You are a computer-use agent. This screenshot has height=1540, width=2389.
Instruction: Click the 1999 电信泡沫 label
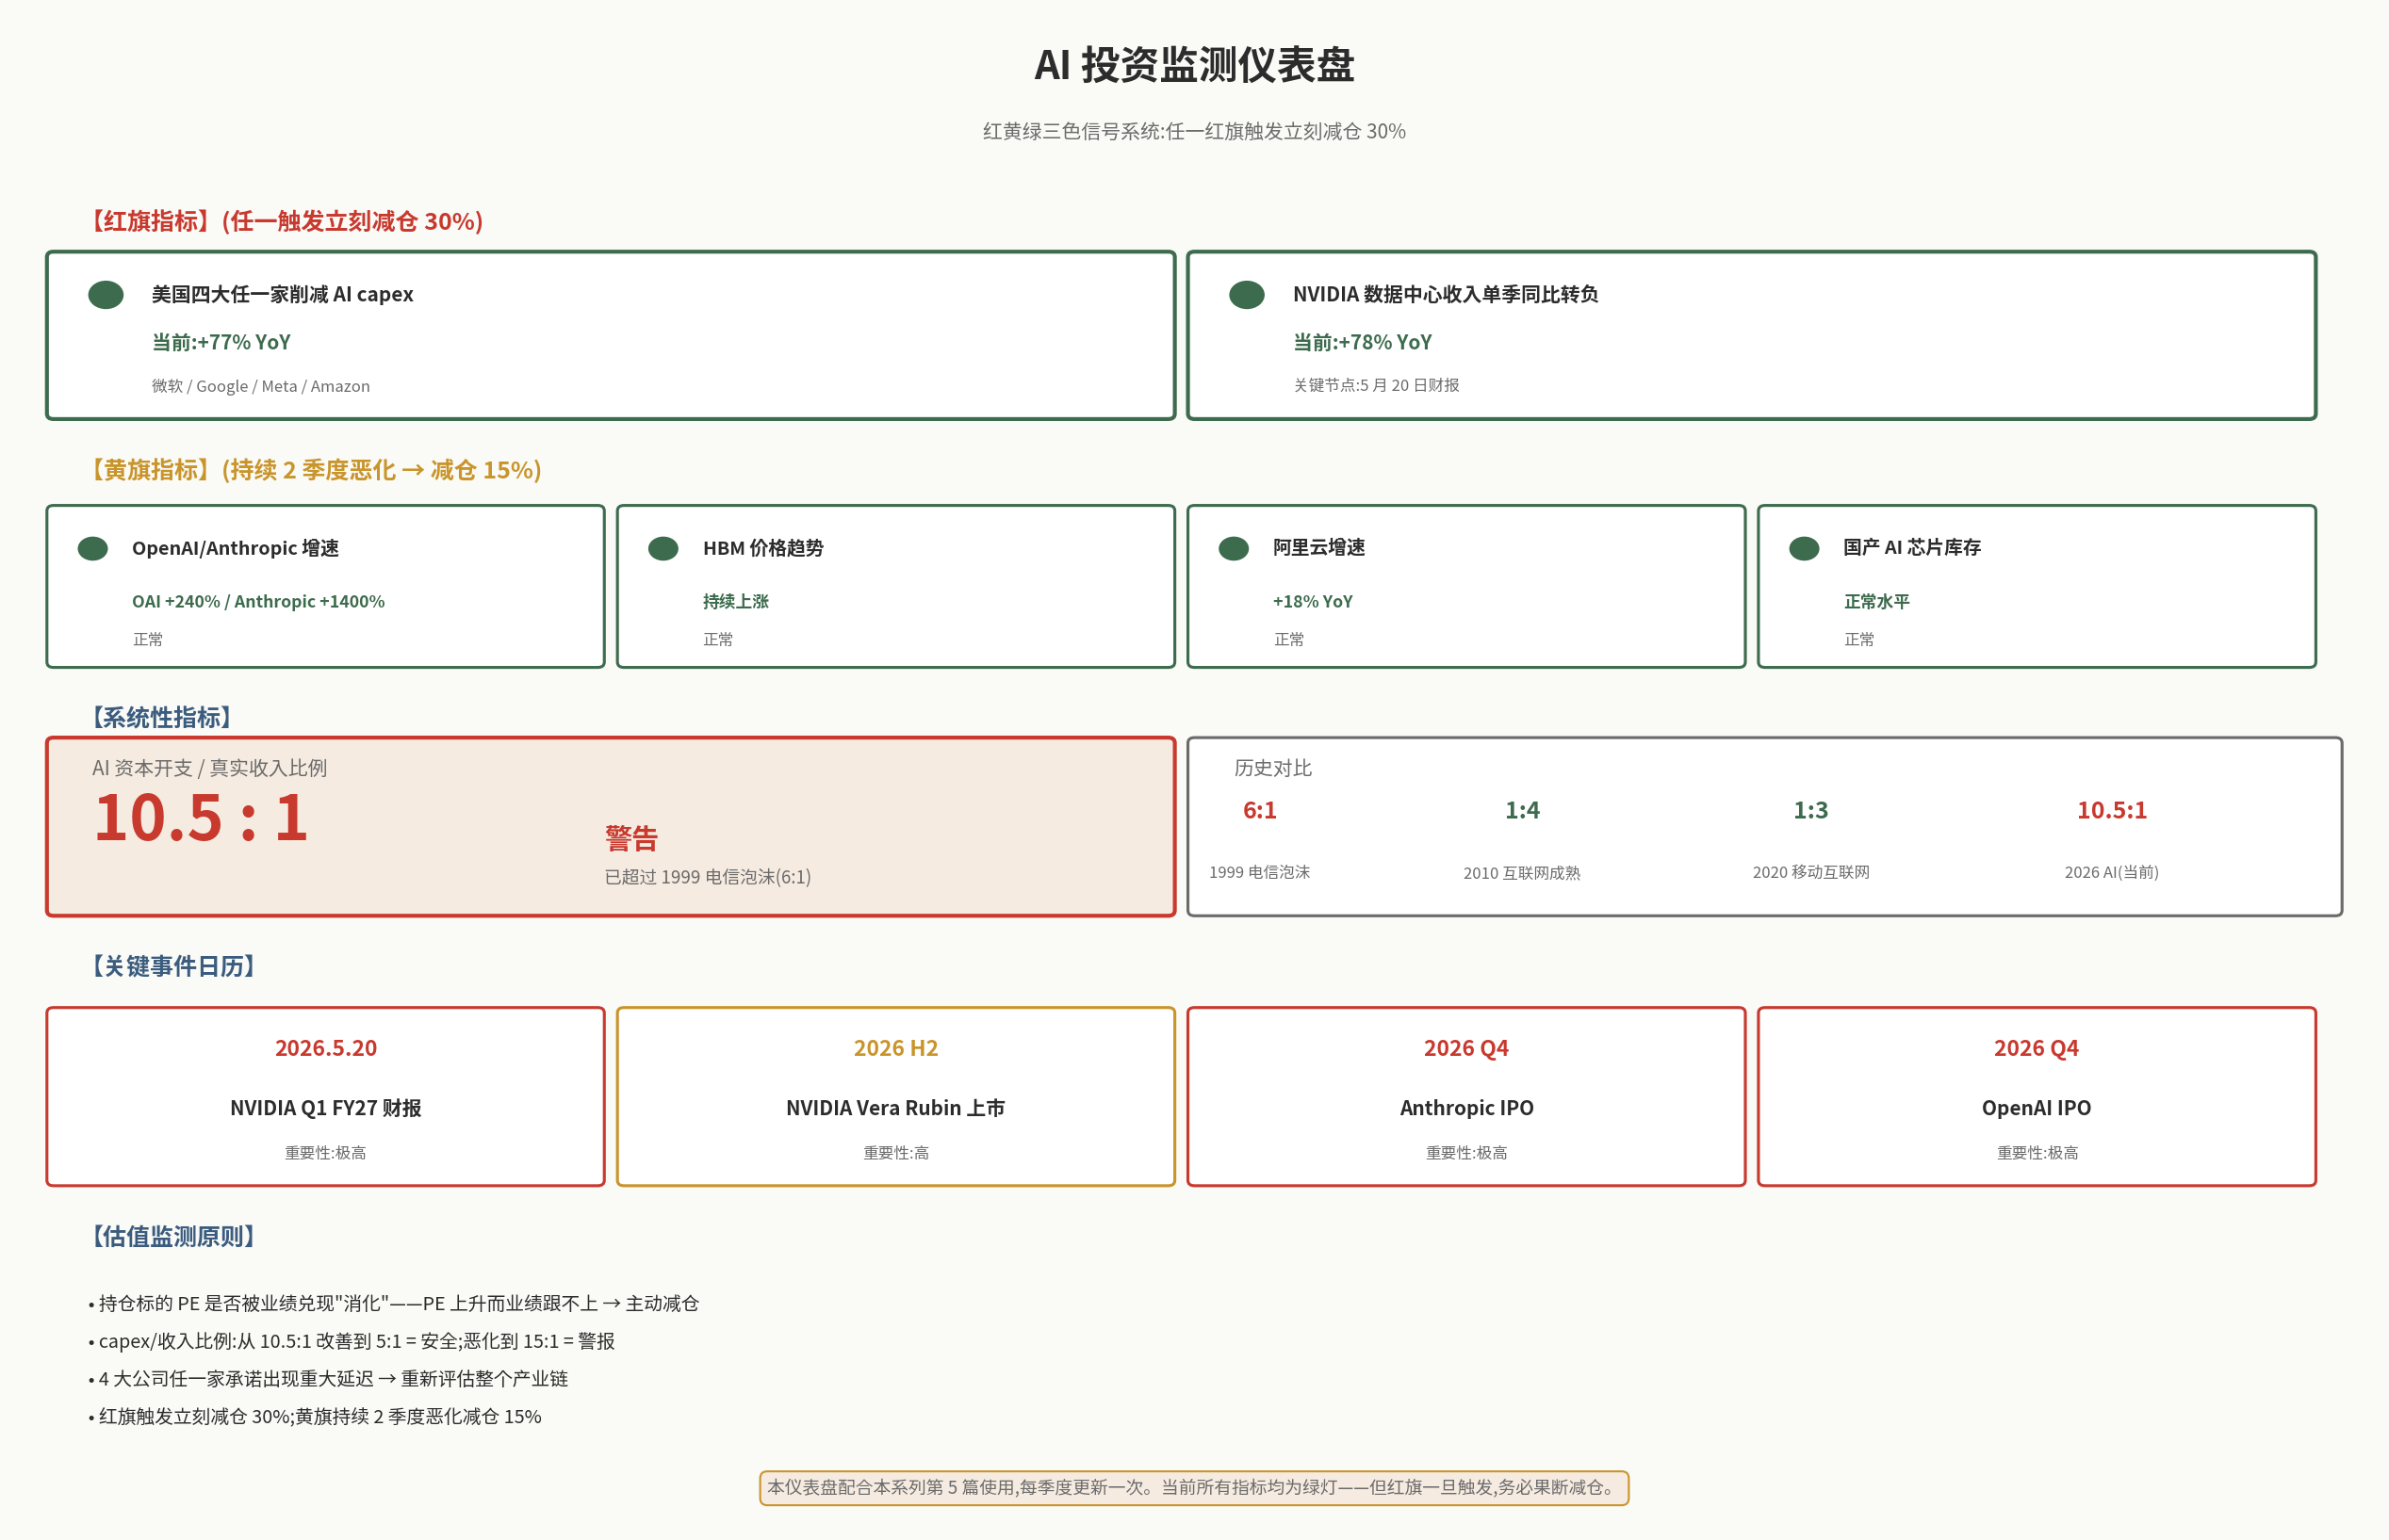1260,872
